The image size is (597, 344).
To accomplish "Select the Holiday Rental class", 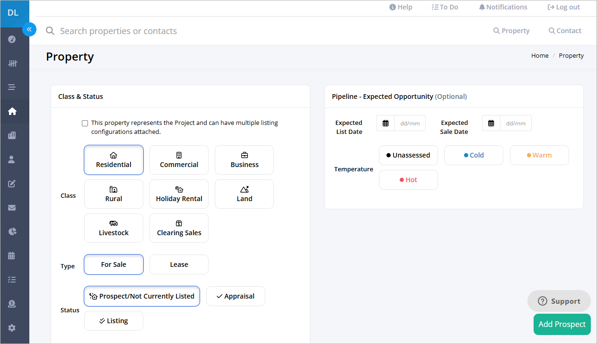I will point(179,194).
